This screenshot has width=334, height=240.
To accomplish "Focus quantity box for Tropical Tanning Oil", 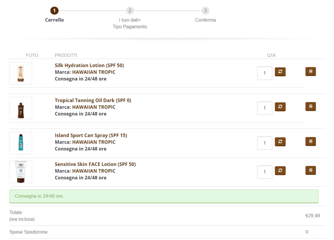I will [265, 108].
